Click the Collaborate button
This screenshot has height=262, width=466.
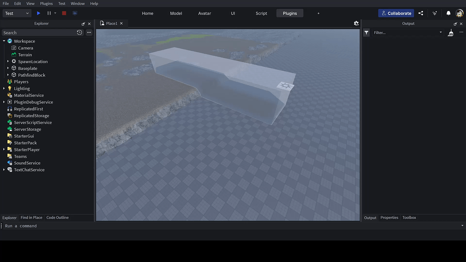pos(396,13)
